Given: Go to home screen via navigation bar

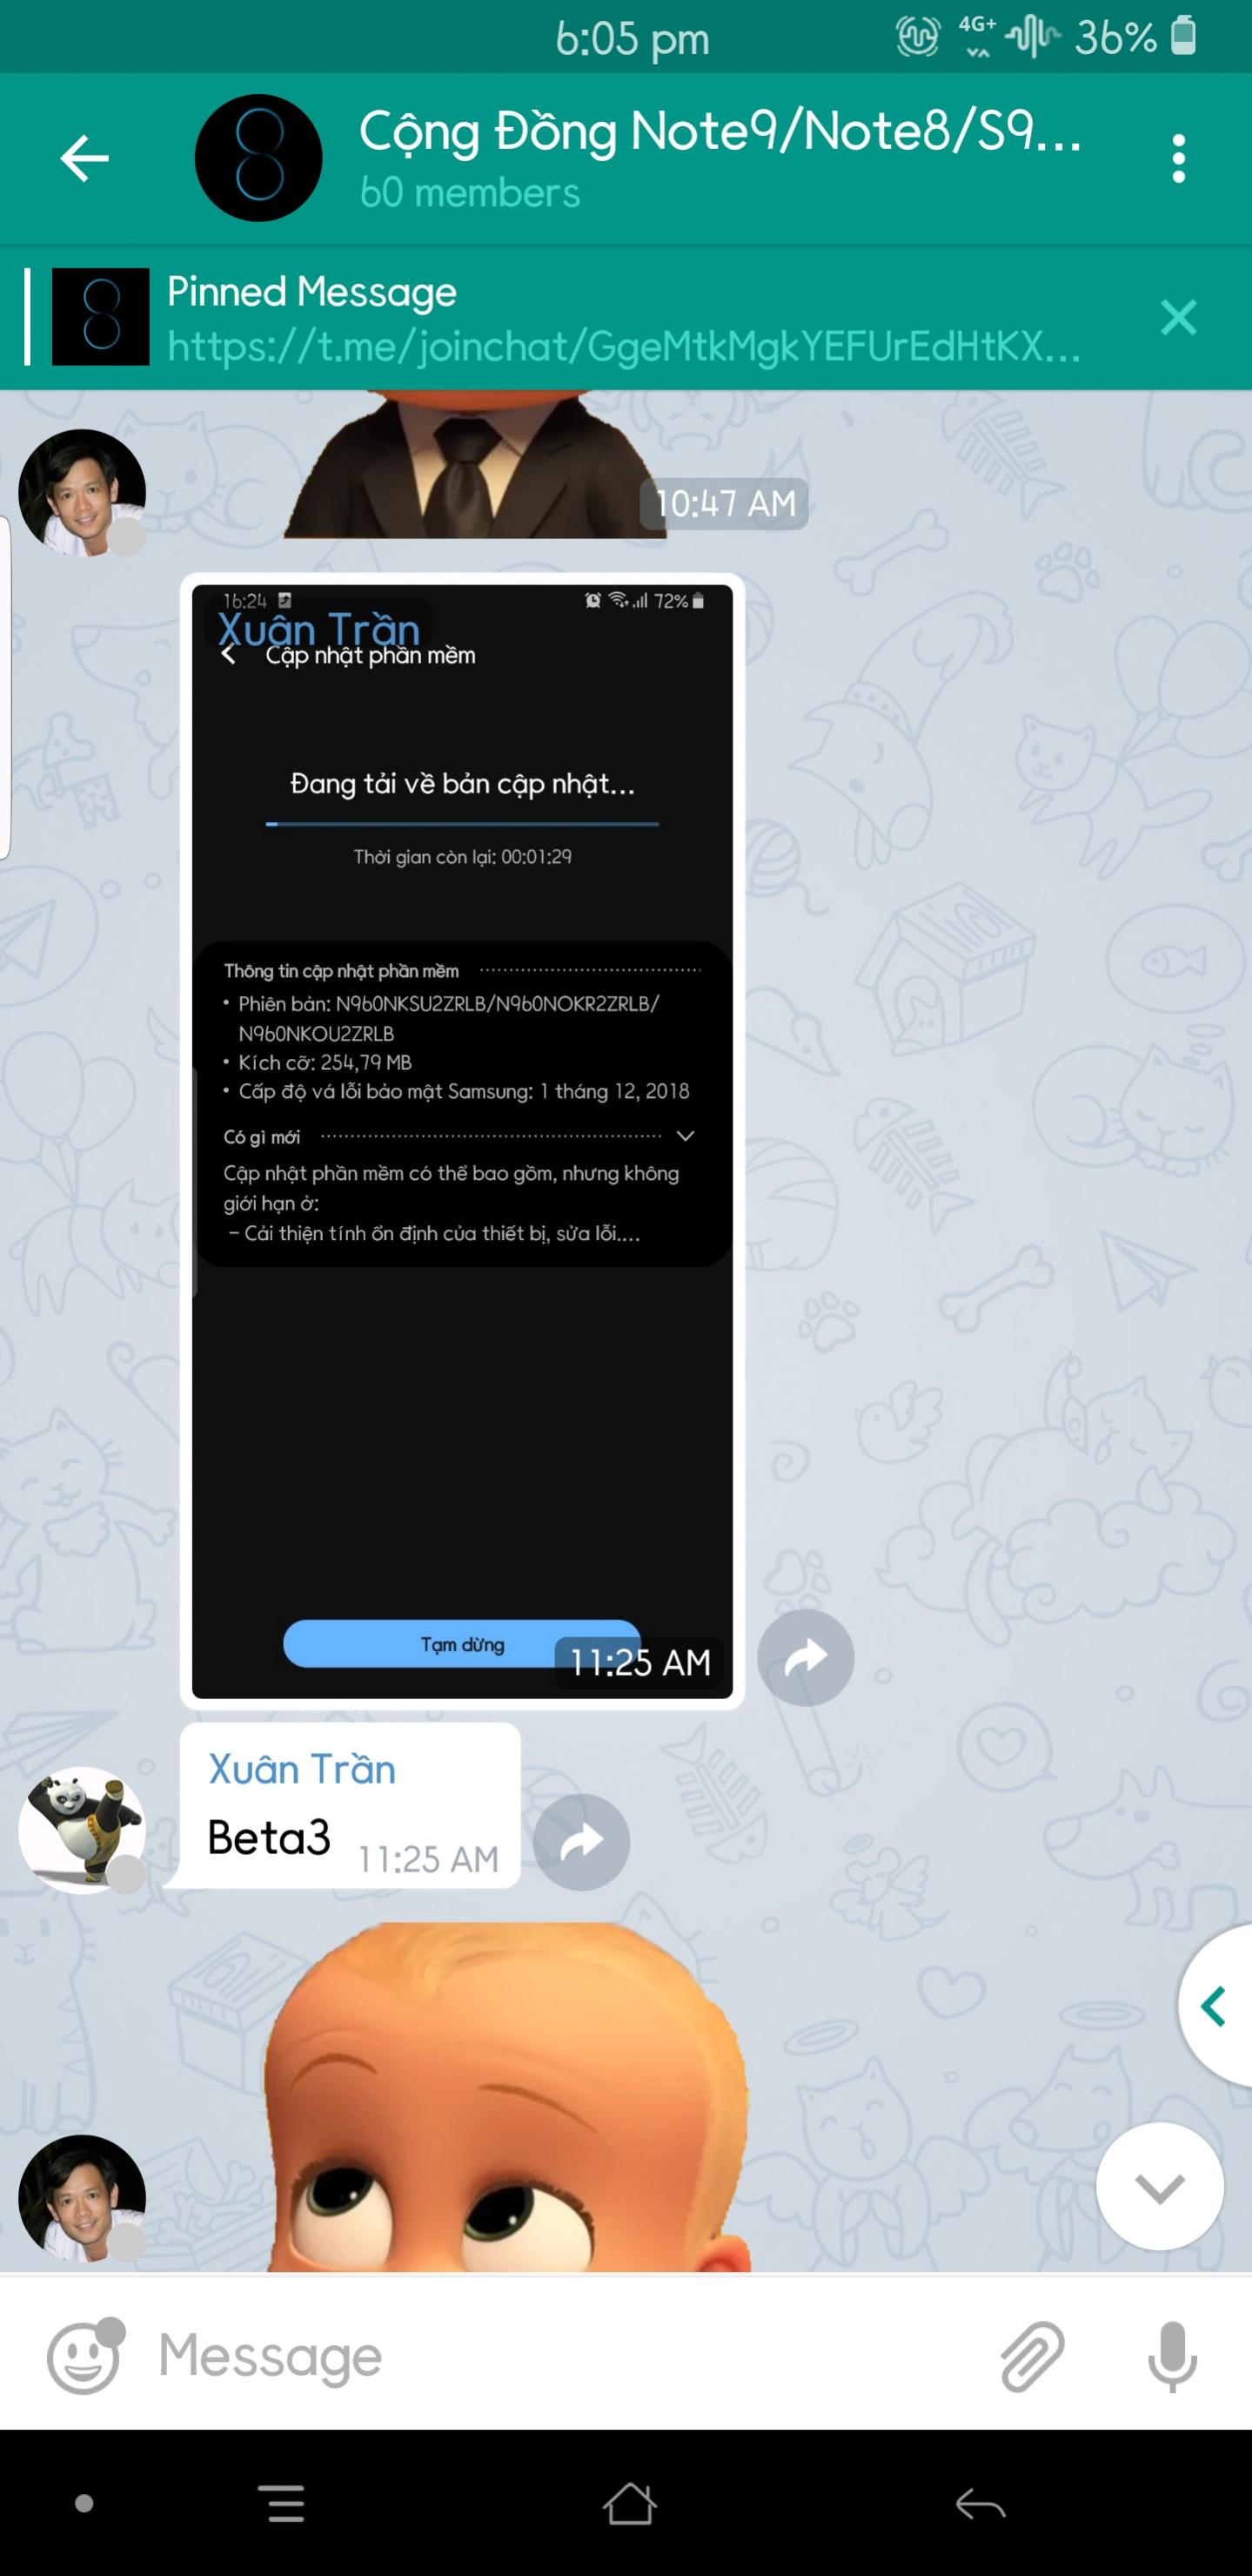Looking at the screenshot, I should 630,2503.
